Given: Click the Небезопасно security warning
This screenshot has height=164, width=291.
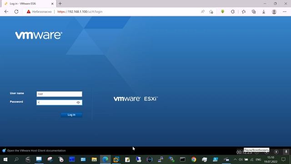Looking at the screenshot, I should coord(39,11).
